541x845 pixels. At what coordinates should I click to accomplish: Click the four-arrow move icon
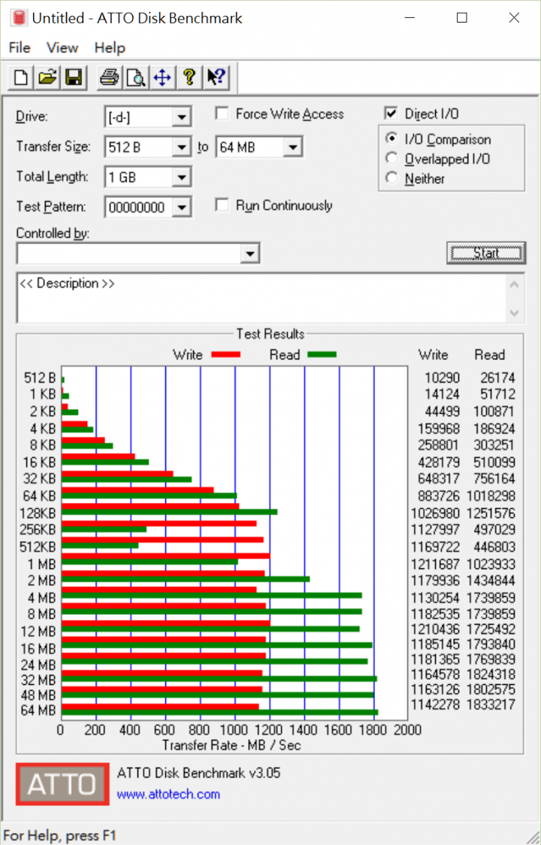coord(162,78)
